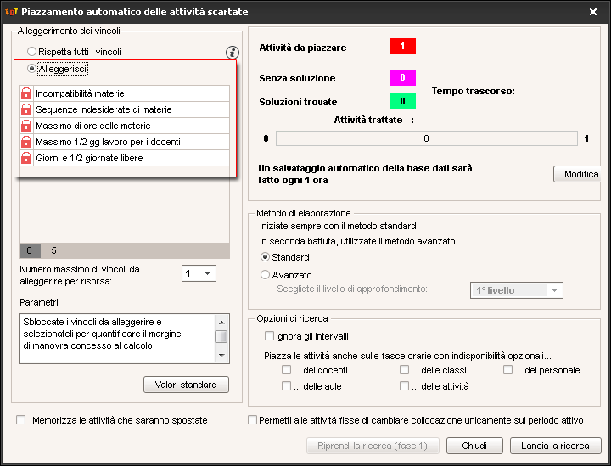Select the Alleggerisci radio button
The image size is (611, 466).
pos(31,69)
